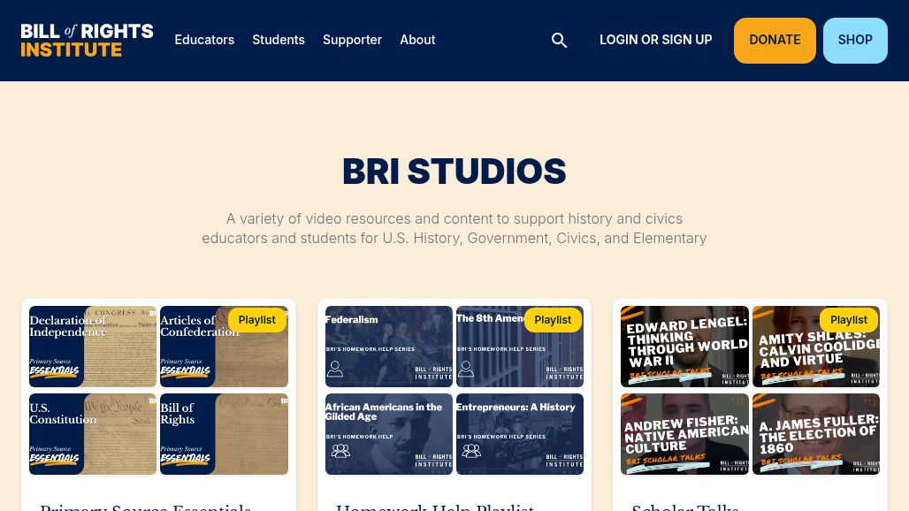
Task: Open the 8th Amendment video thumbnail
Action: pos(519,347)
